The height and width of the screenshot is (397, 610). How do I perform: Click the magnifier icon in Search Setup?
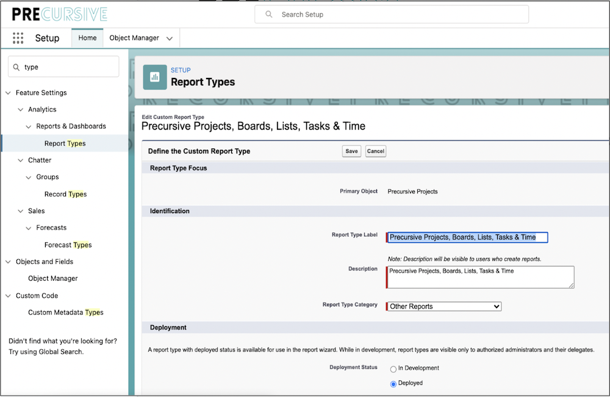[268, 15]
